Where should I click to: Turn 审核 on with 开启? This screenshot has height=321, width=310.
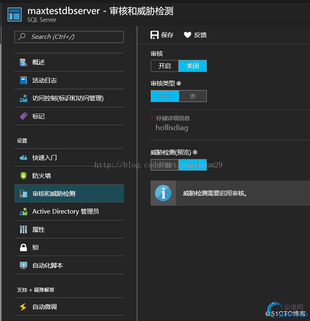point(165,66)
